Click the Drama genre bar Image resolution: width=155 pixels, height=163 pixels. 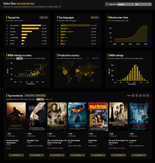coord(30,28)
